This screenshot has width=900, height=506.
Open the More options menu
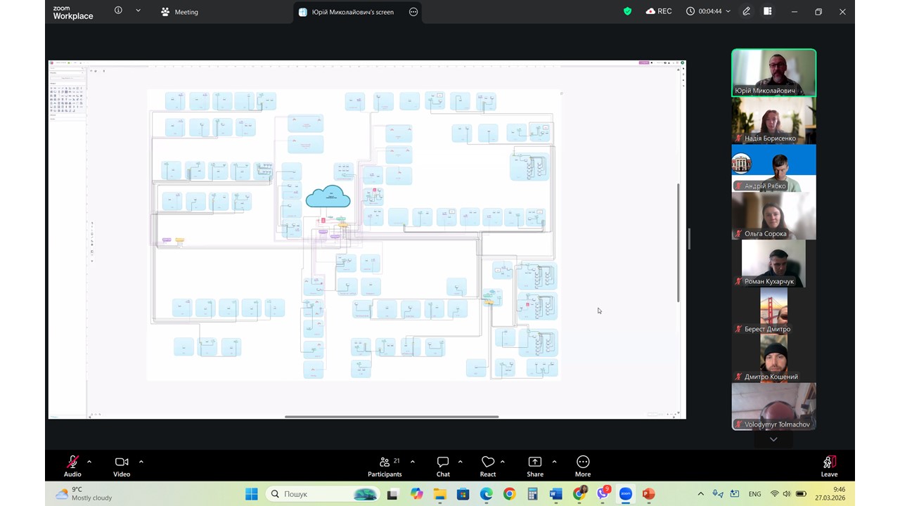pyautogui.click(x=583, y=465)
